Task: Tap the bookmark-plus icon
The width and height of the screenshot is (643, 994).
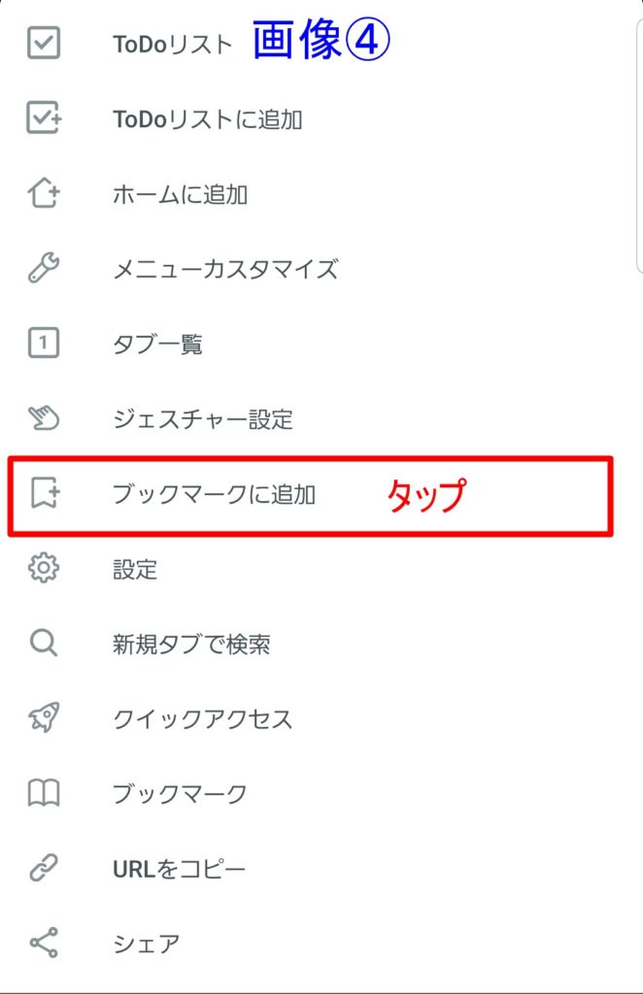Action: [x=45, y=492]
